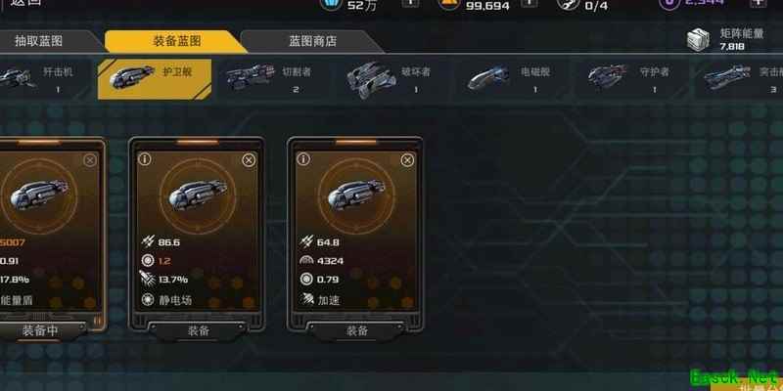
Task: Click the 装备中 button on the left card
Action: (41, 330)
